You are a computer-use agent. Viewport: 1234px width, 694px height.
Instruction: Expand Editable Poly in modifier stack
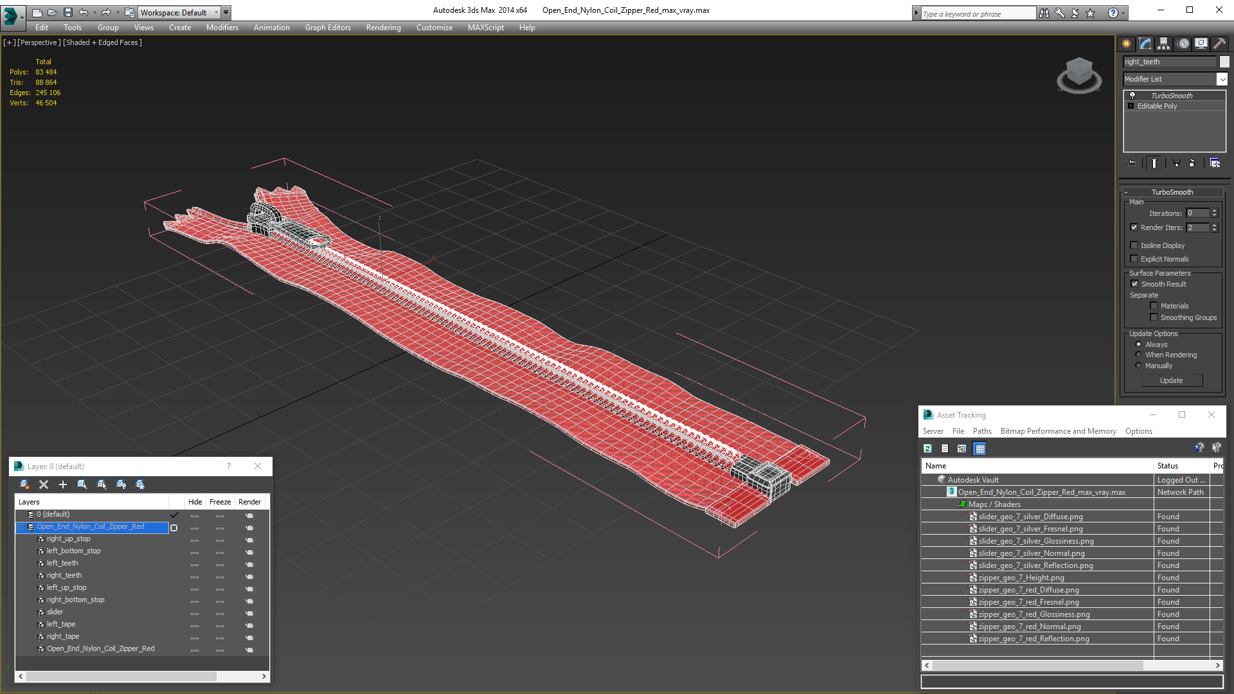click(1131, 106)
